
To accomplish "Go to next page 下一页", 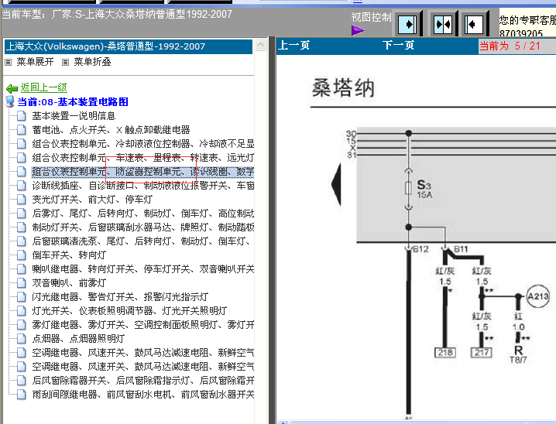I will (398, 46).
